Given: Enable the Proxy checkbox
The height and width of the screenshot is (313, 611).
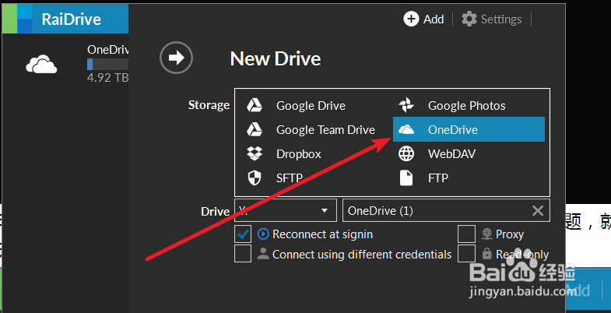Looking at the screenshot, I should [466, 234].
